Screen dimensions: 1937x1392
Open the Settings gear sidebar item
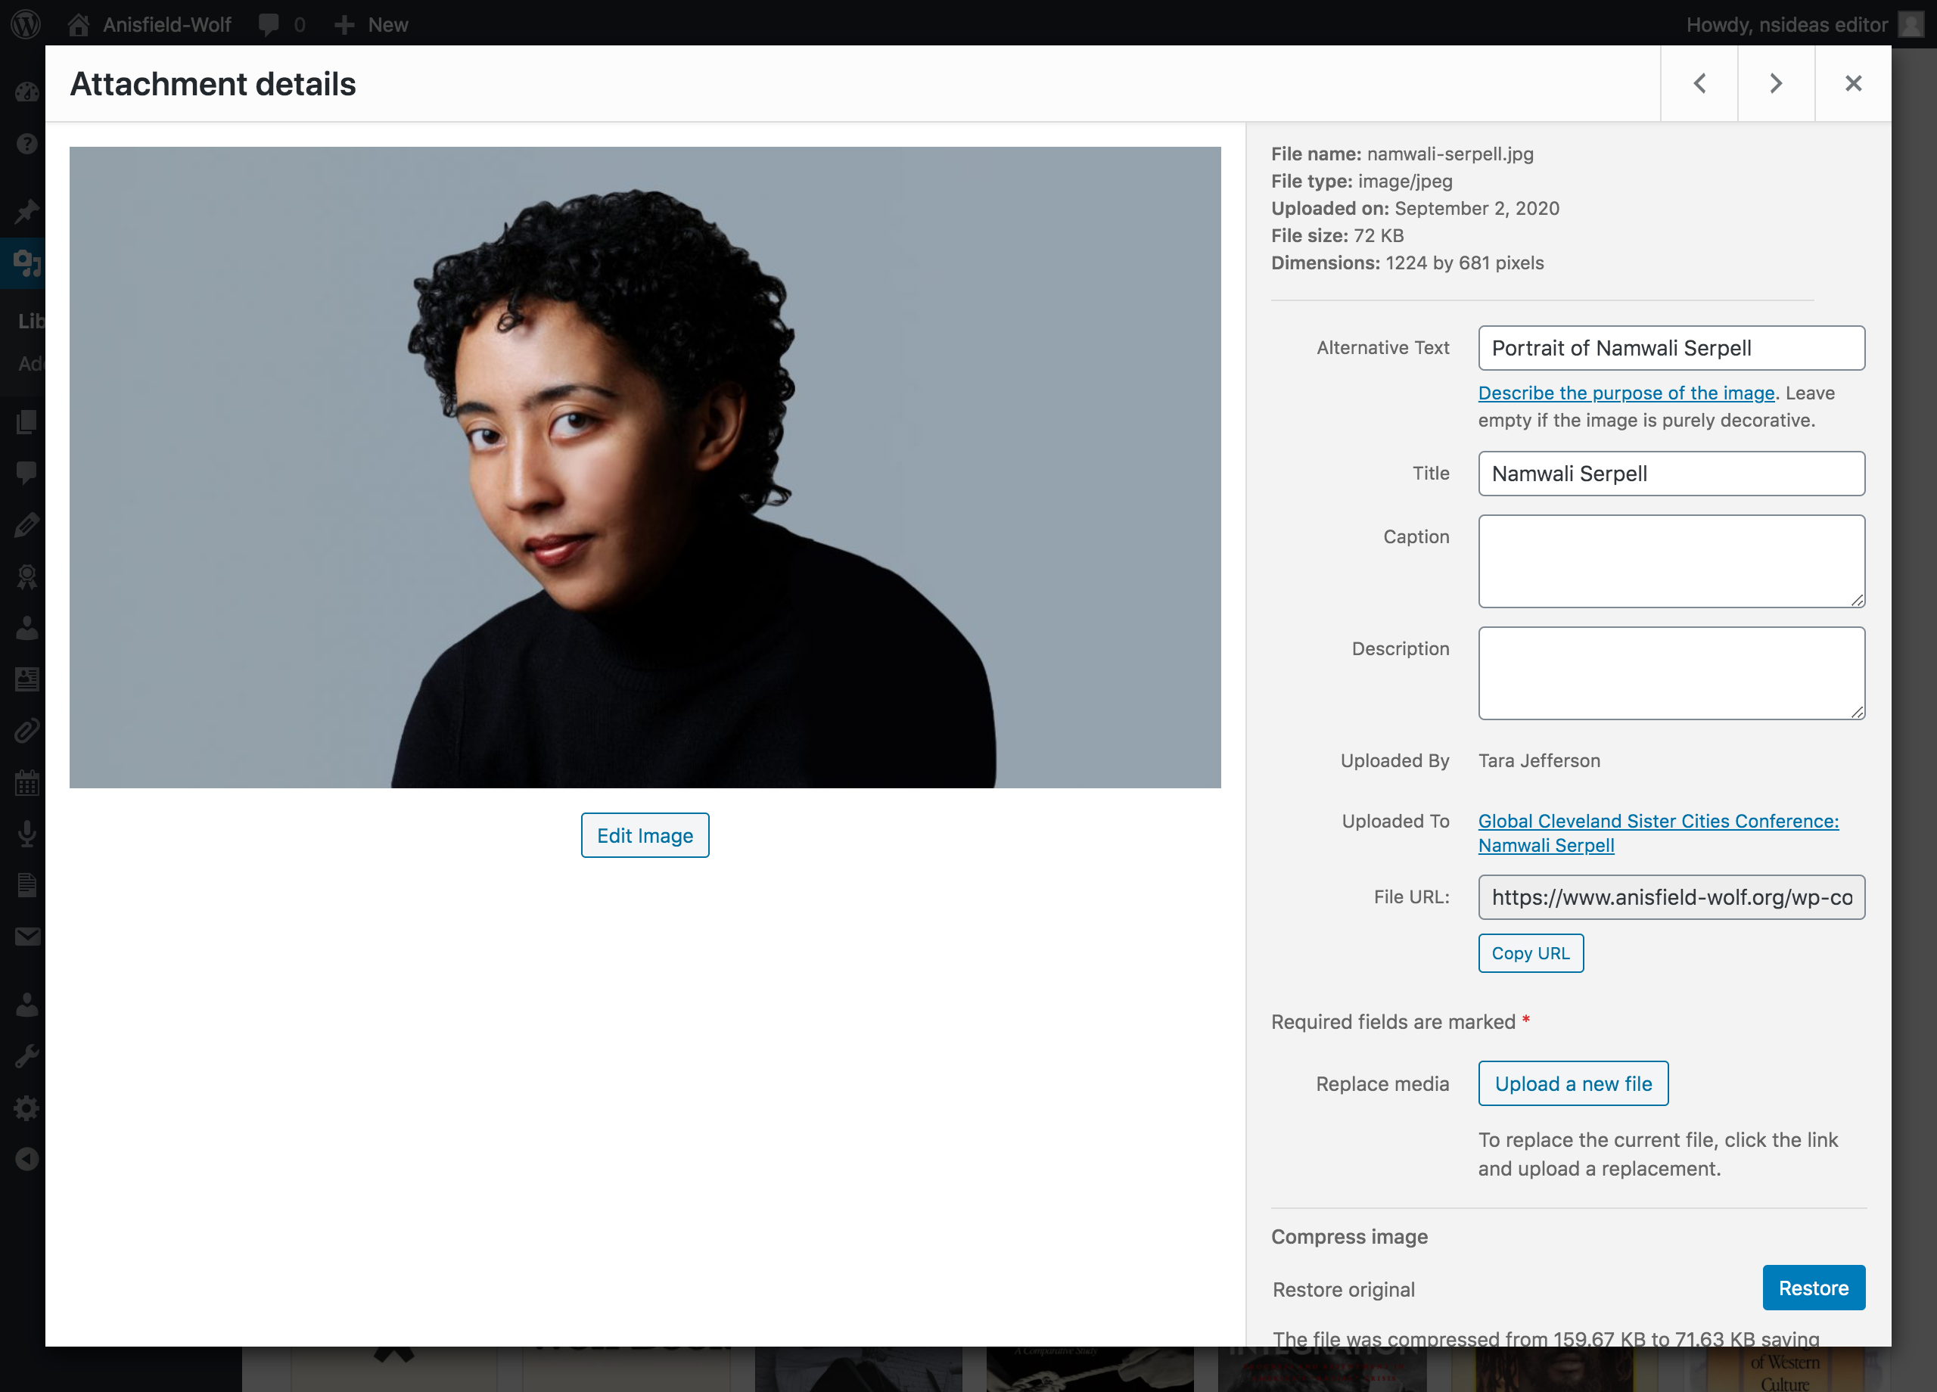pos(26,1108)
